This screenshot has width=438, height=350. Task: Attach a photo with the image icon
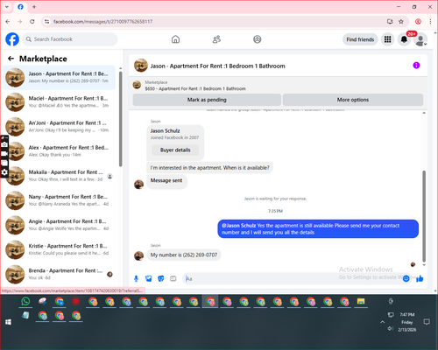(x=149, y=278)
